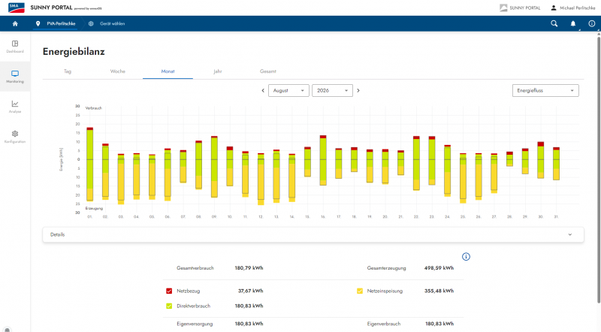Switch to the Tag tab
Viewport: 601px width, 332px height.
(68, 71)
